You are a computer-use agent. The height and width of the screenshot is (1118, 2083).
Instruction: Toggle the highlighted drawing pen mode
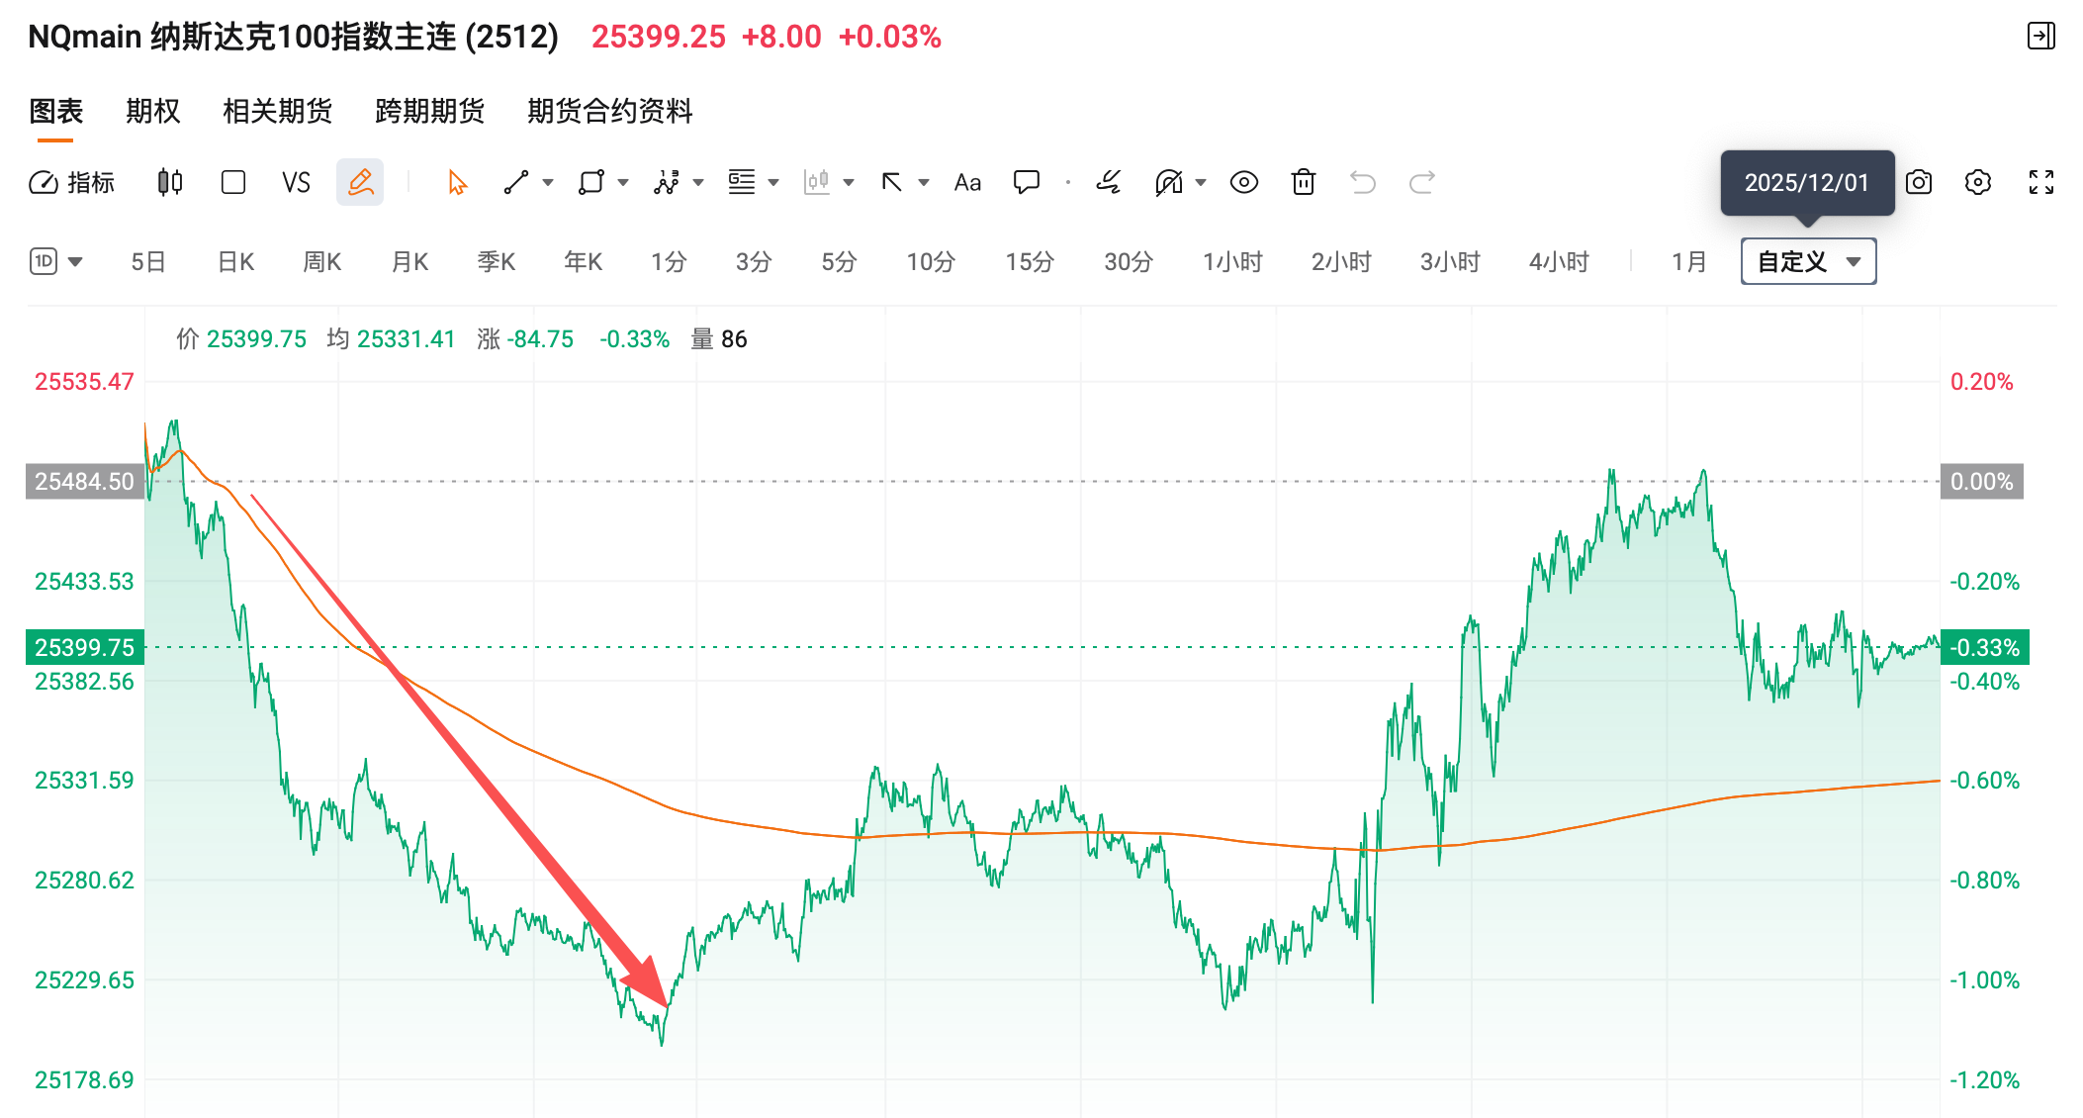(360, 182)
